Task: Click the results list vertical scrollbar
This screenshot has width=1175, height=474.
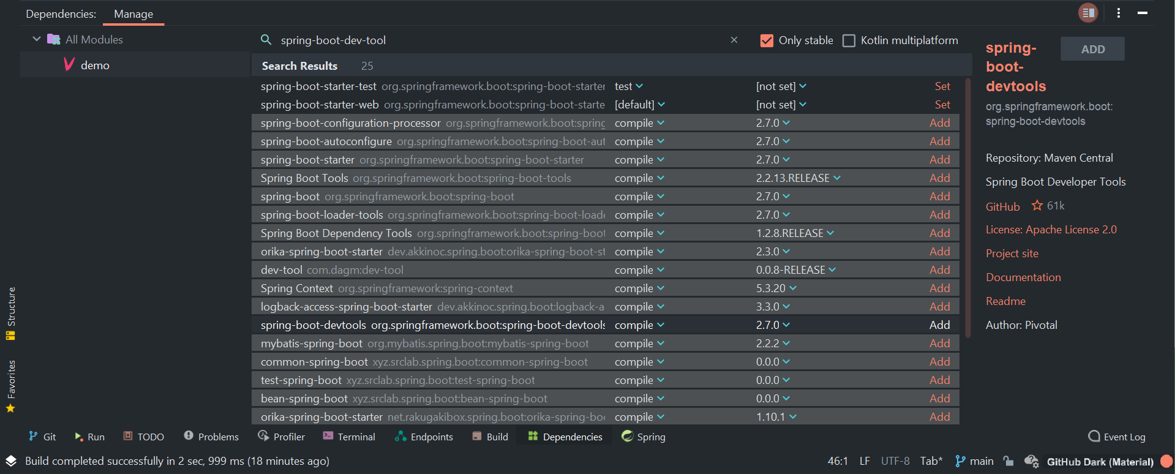Action: tap(968, 208)
